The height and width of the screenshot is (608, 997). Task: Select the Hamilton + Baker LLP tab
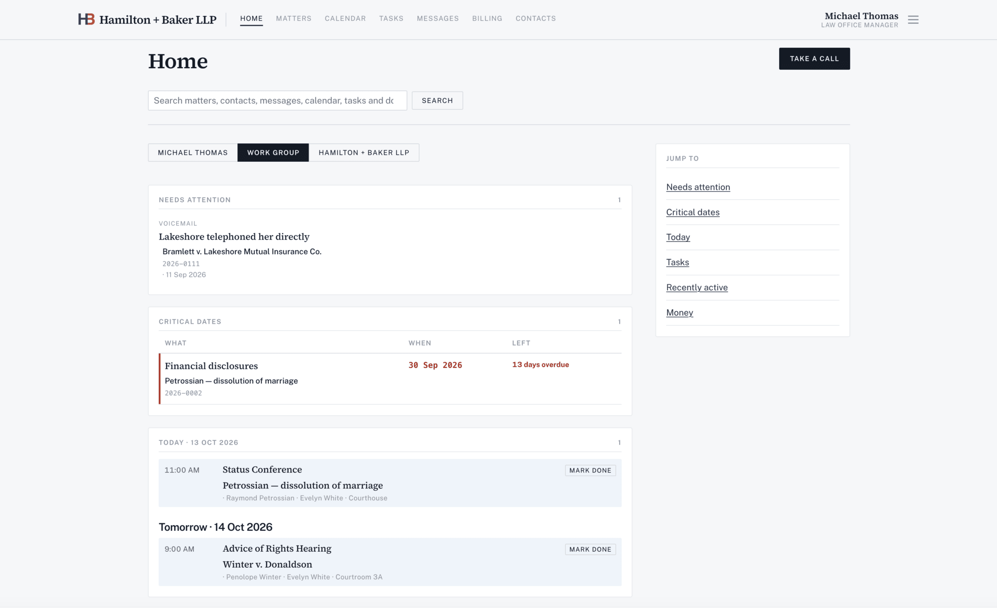(x=364, y=152)
